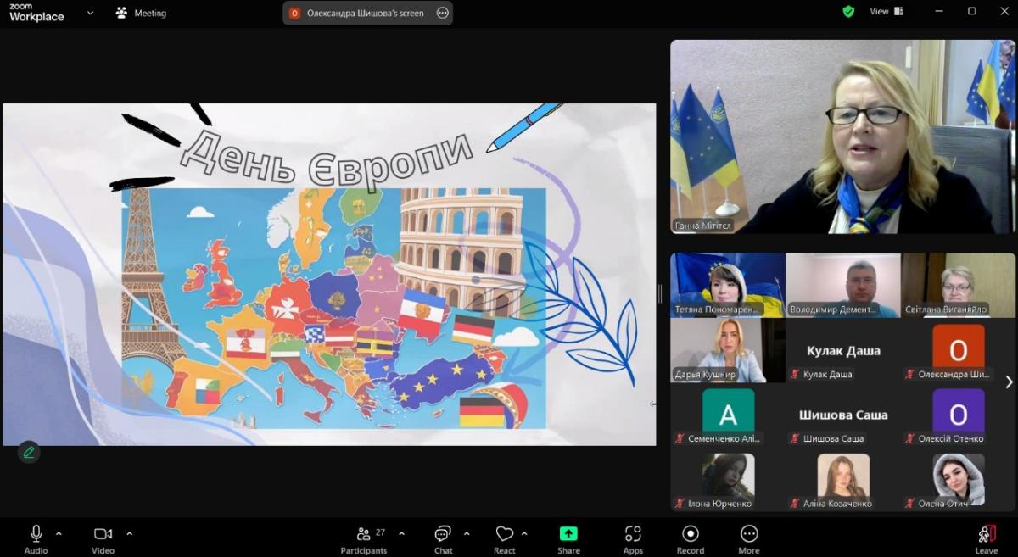Click muted mic icon beside Аліна Козаченко
This screenshot has width=1018, height=557.
(795, 504)
